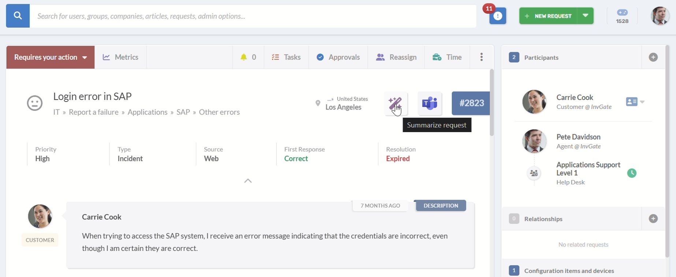Viewport: 676px width, 277px height.
Task: Click the satisfaction smiley face icon
Action: tap(35, 103)
